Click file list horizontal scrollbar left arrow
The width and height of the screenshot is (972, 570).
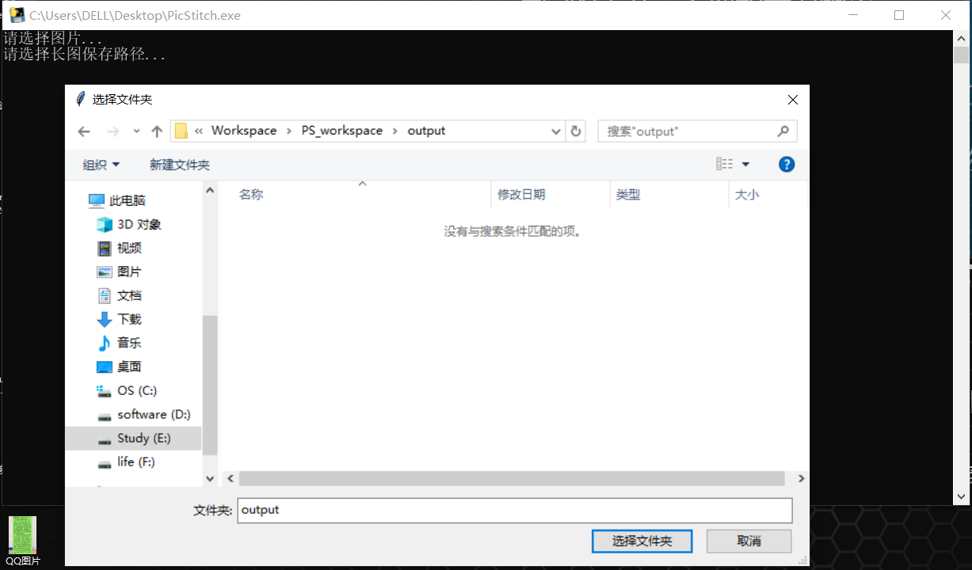(x=231, y=479)
